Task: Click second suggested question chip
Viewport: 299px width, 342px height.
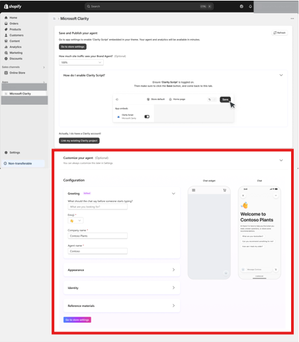Action: tap(257, 241)
